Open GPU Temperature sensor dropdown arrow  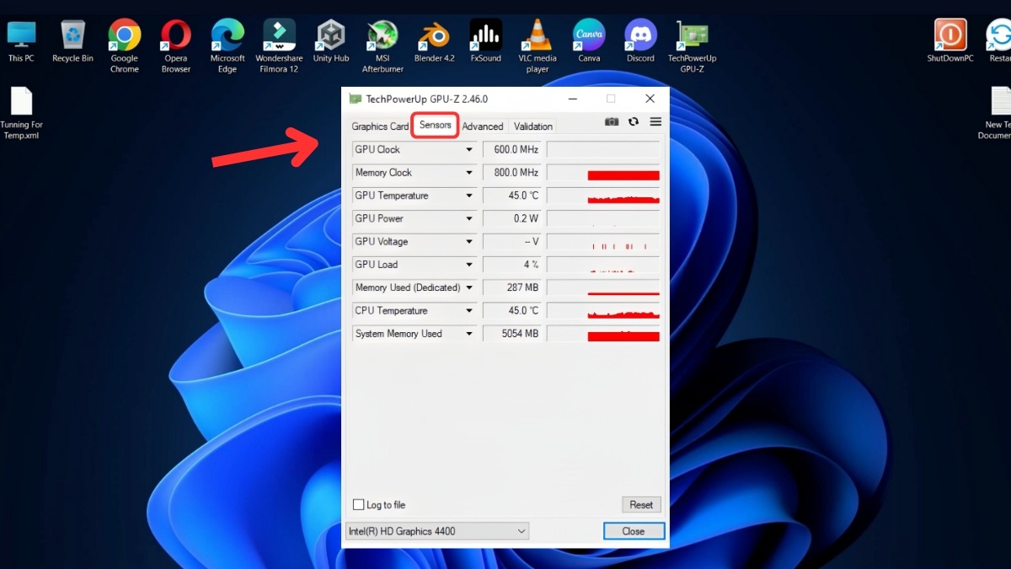[x=469, y=196]
